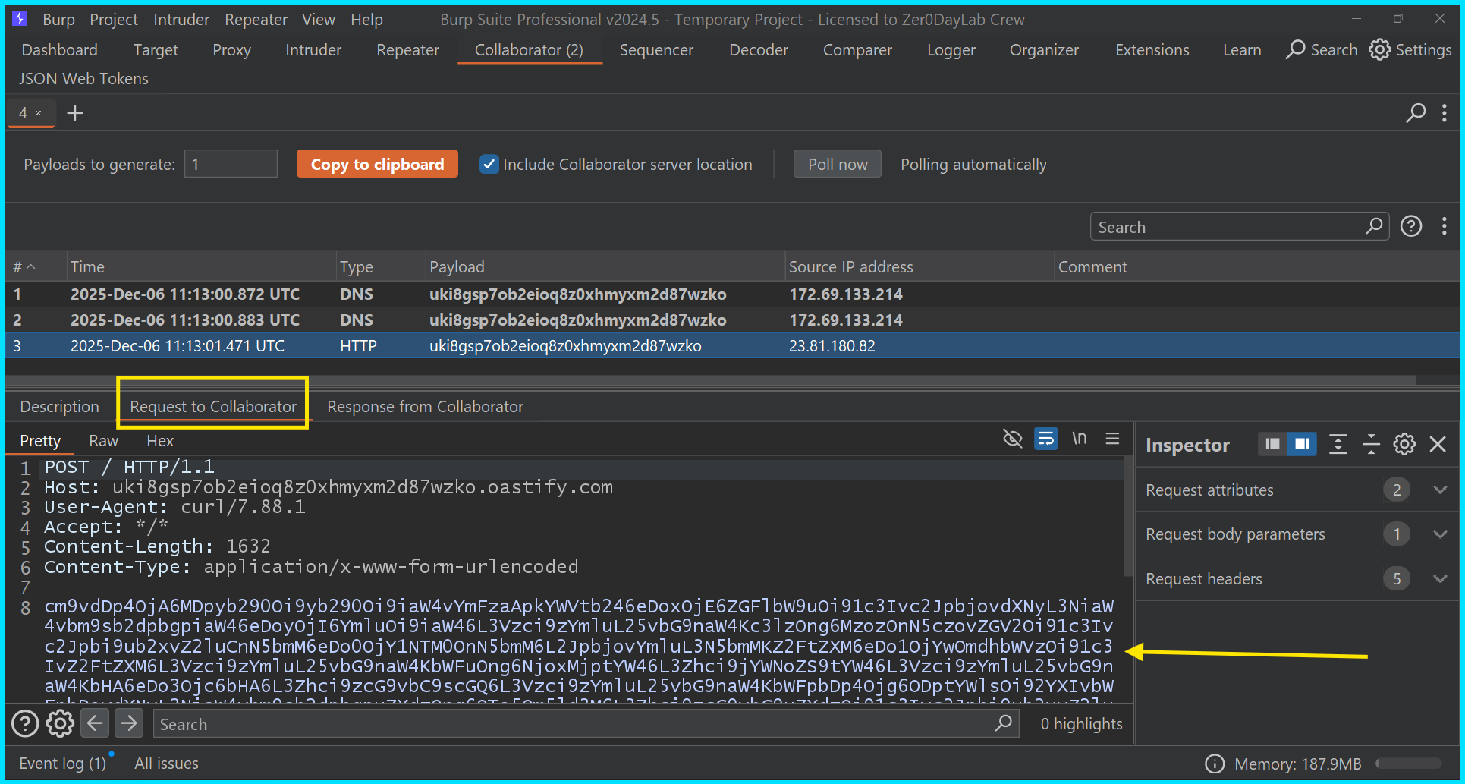Open the Intruder menu
Viewport: 1465px width, 784px height.
tap(181, 20)
